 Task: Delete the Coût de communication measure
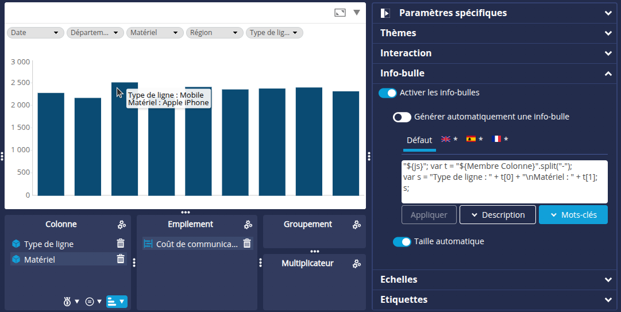click(247, 244)
